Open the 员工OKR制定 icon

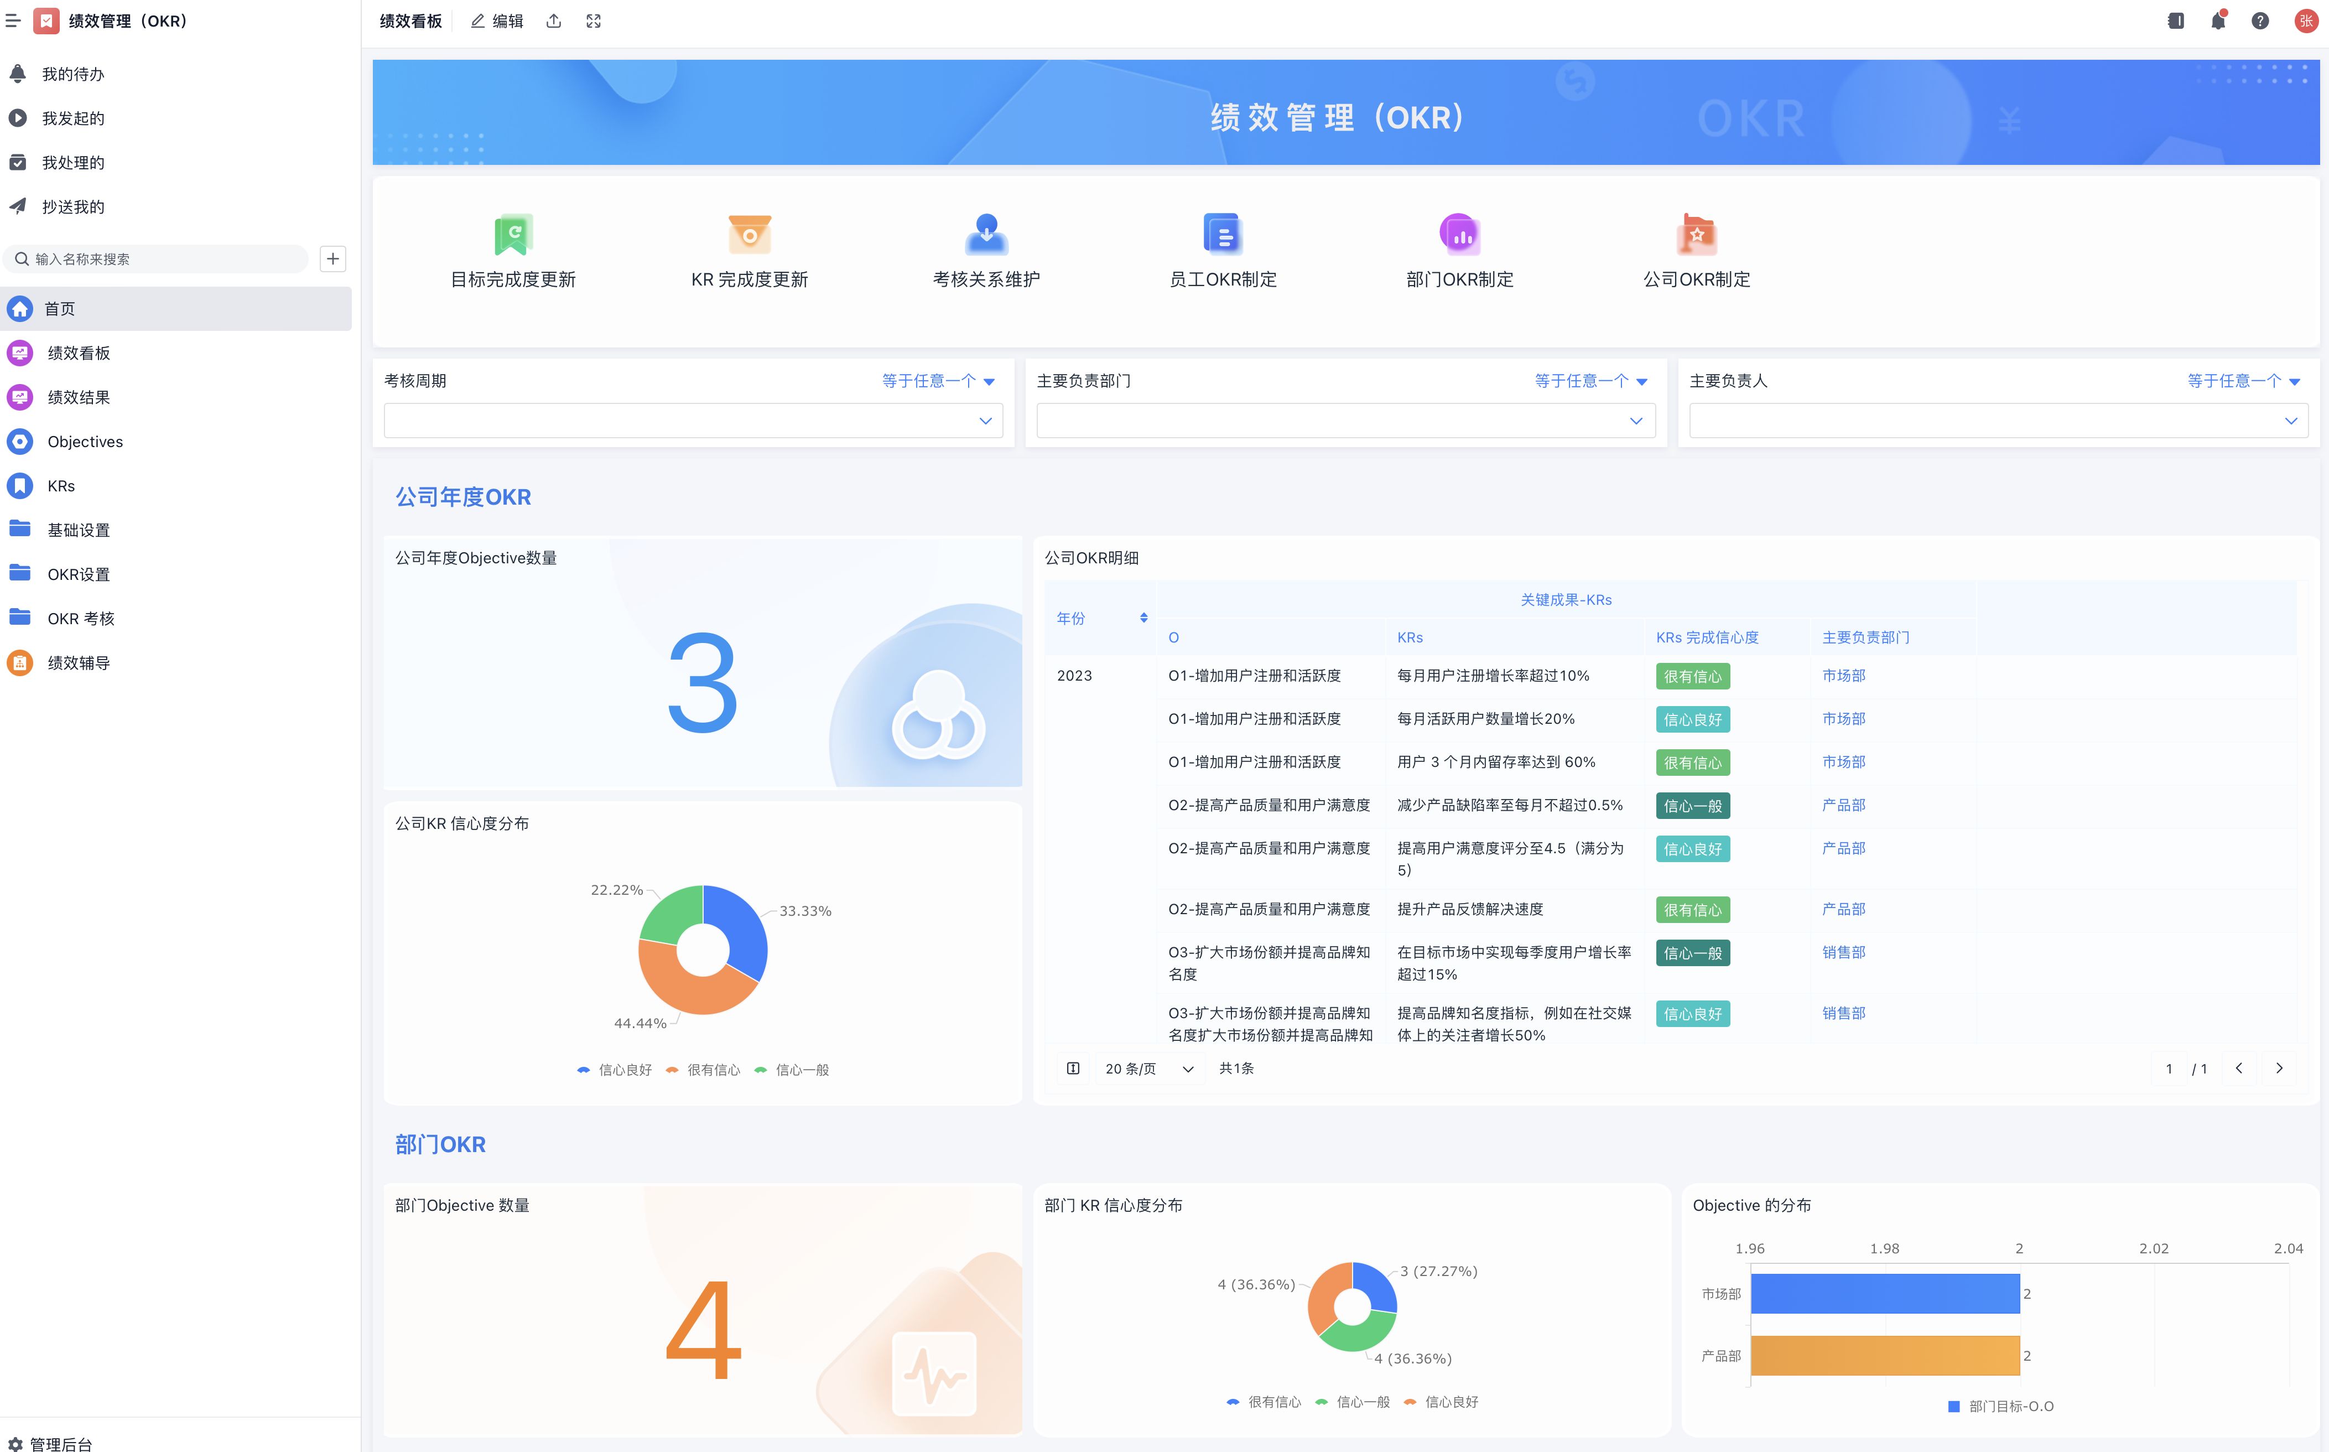pyautogui.click(x=1222, y=234)
